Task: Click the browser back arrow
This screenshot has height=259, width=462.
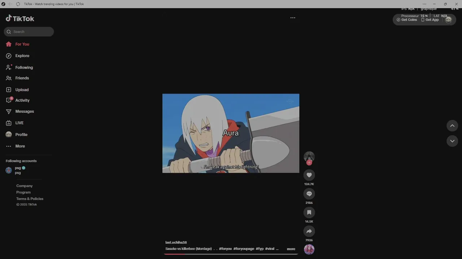Action: (10, 4)
